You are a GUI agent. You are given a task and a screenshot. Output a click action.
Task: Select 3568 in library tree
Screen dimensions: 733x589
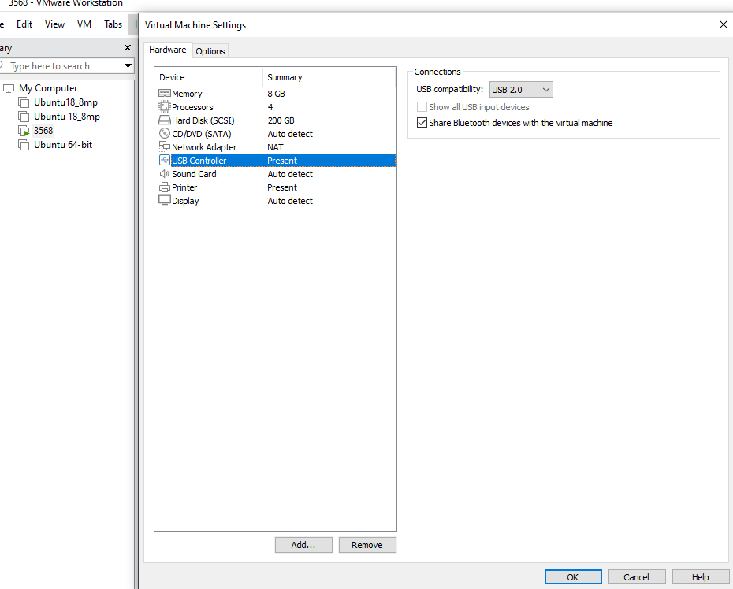click(43, 130)
